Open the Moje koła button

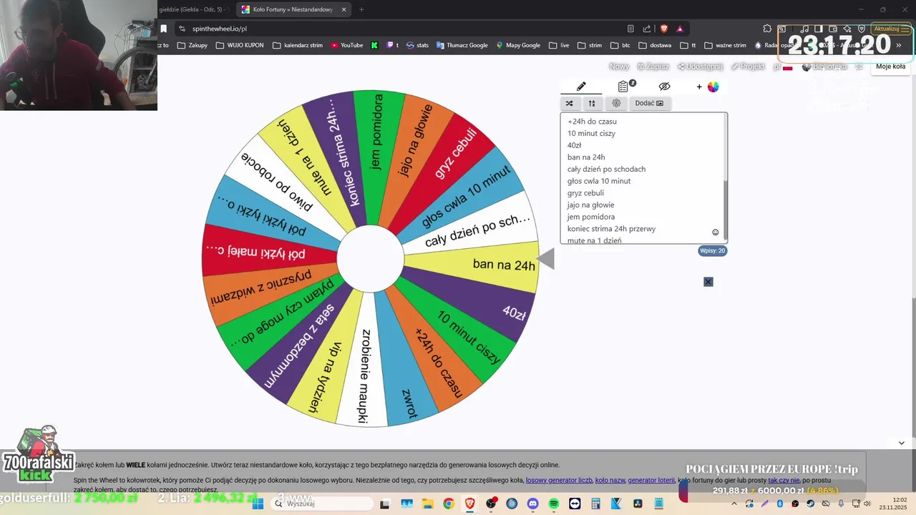(x=890, y=67)
